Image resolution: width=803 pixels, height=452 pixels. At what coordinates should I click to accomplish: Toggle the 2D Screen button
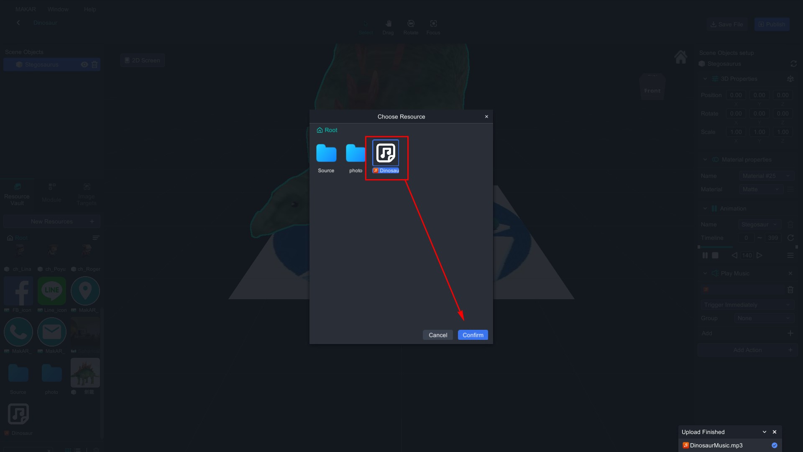[x=143, y=60]
